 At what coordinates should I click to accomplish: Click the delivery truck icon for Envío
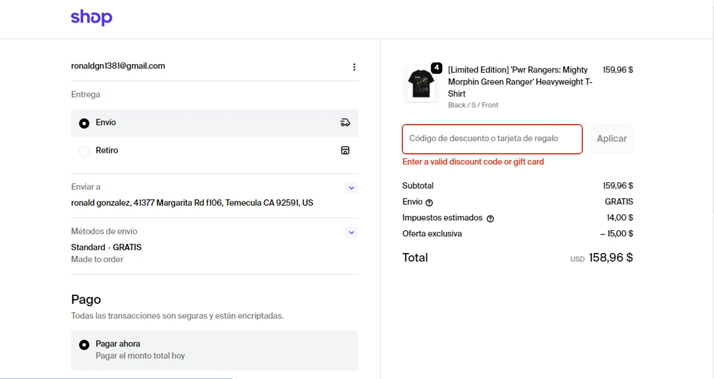346,123
